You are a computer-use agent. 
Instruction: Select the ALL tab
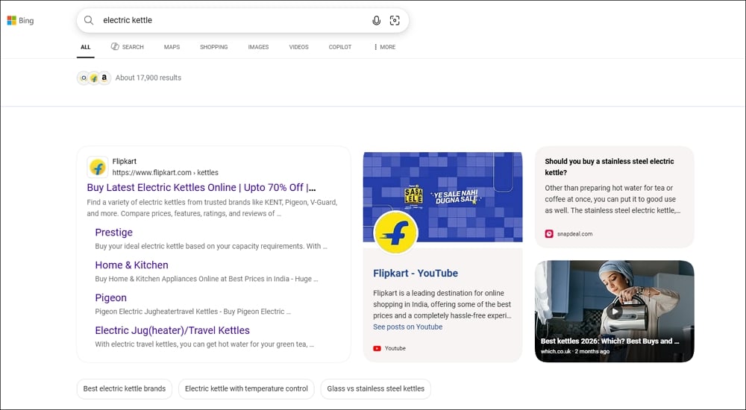click(x=86, y=47)
